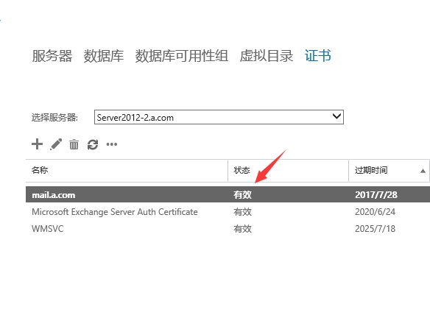Click the edit pencil icon

click(x=56, y=144)
